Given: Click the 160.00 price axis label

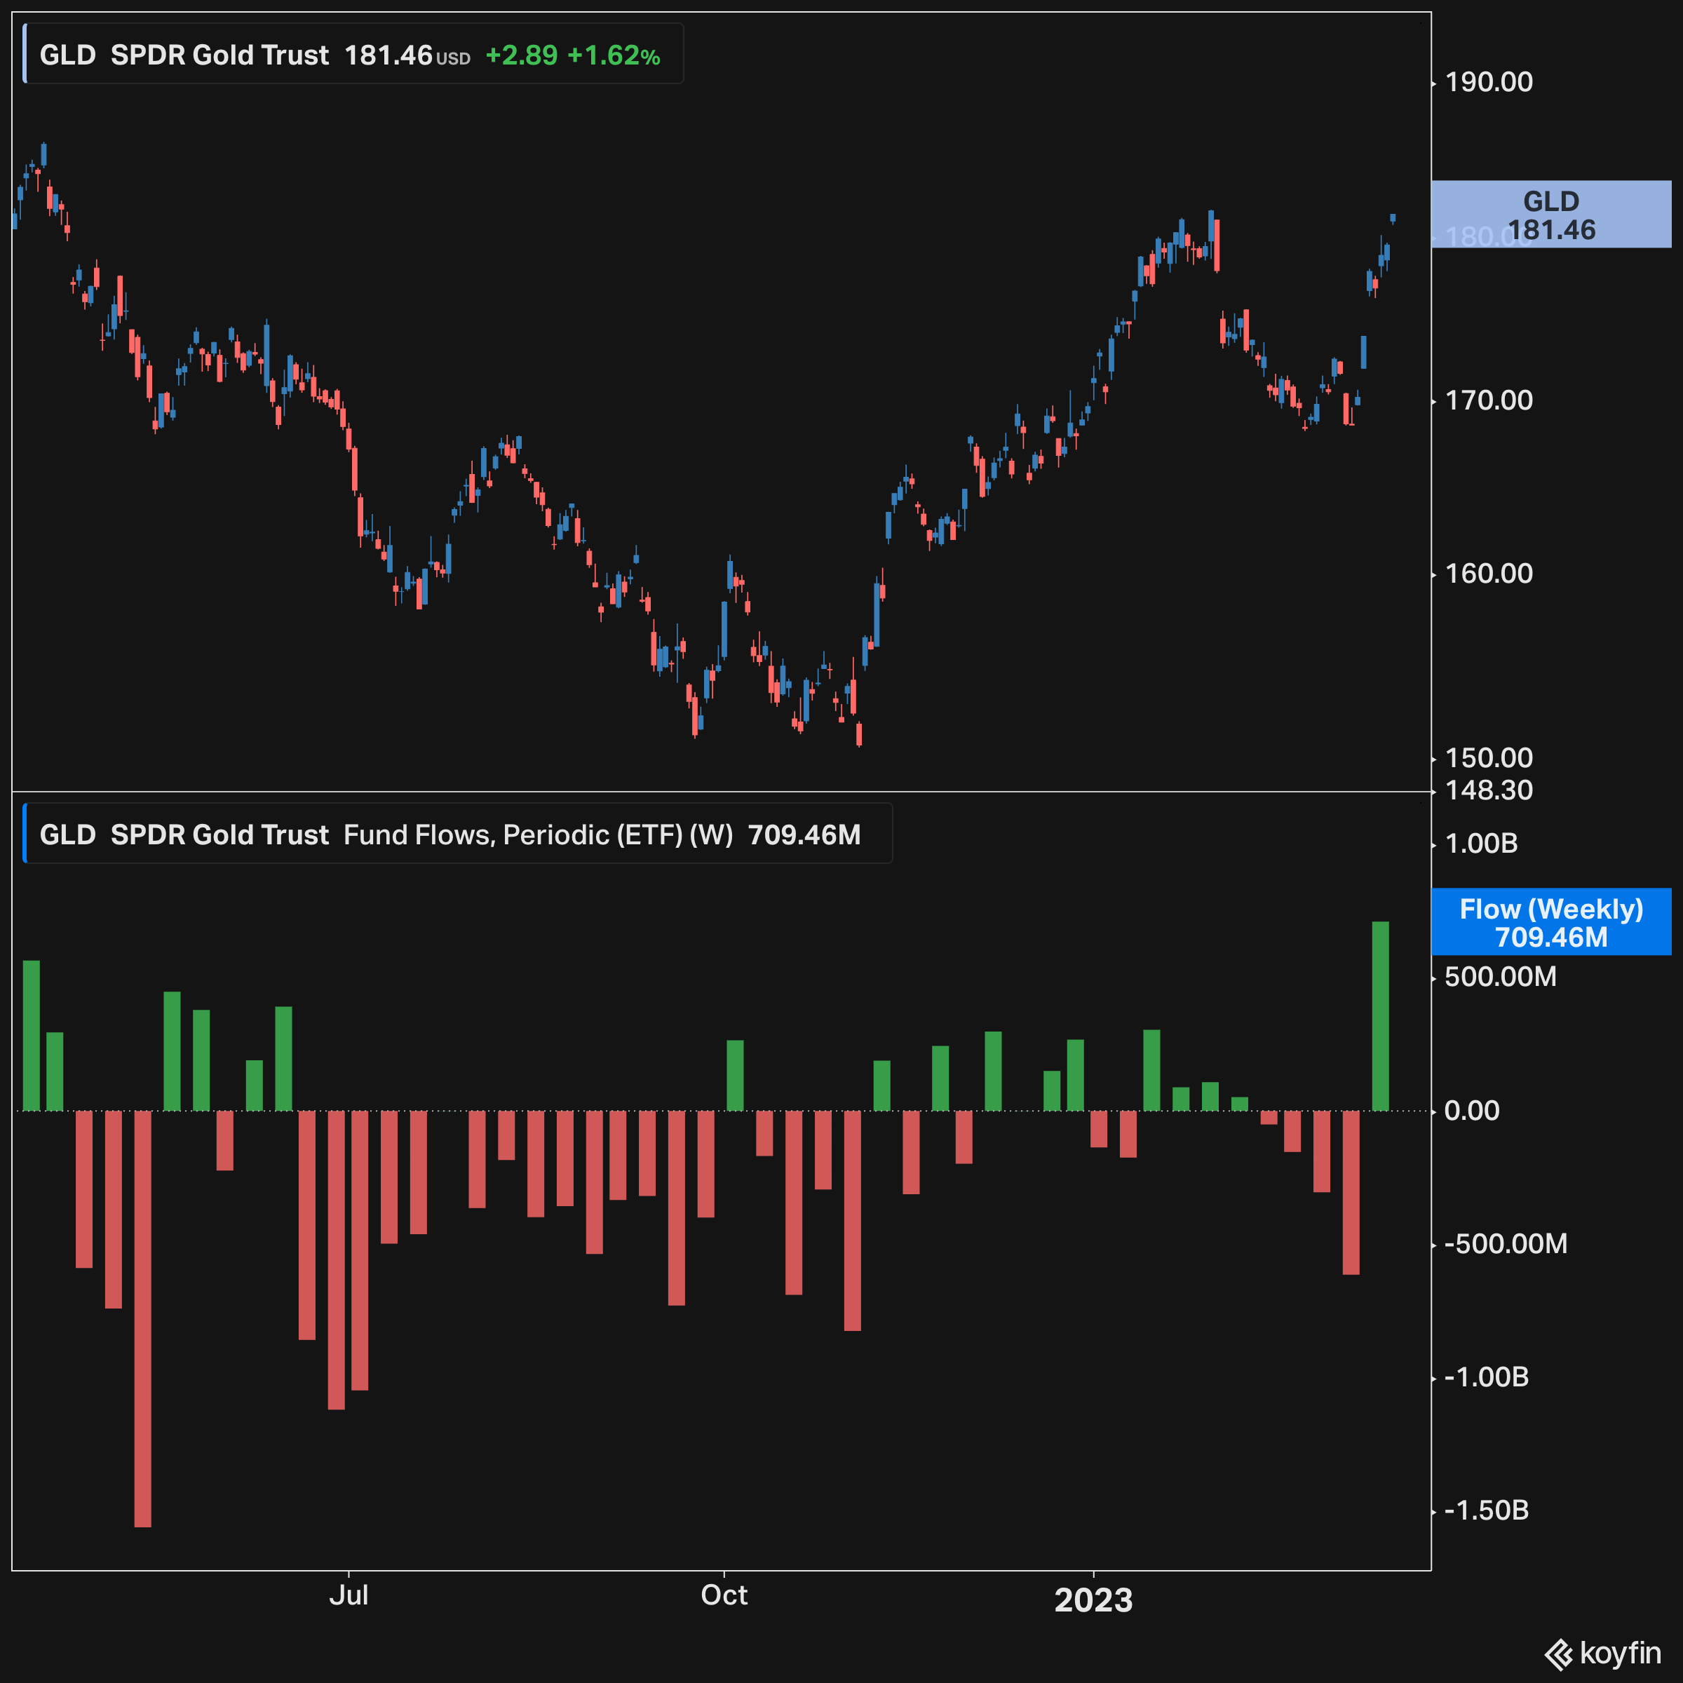Looking at the screenshot, I should click(1489, 573).
